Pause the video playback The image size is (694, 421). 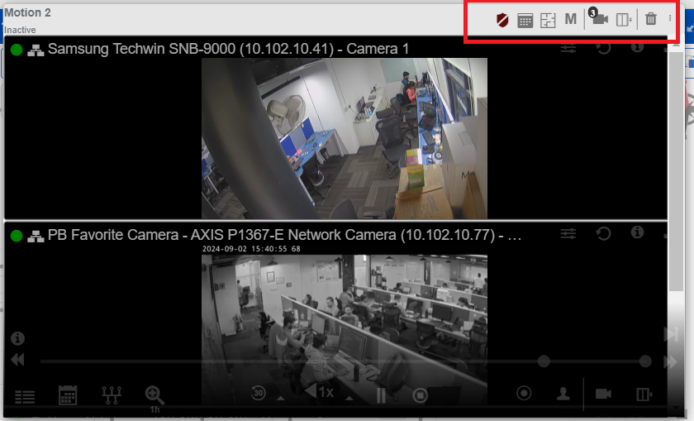click(x=381, y=395)
